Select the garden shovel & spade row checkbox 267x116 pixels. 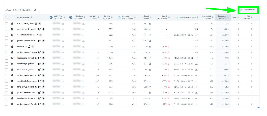[6, 52]
